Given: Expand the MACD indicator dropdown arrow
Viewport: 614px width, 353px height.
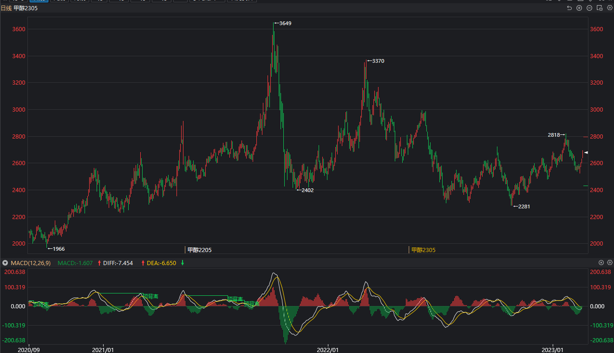Looking at the screenshot, I should click(5, 263).
